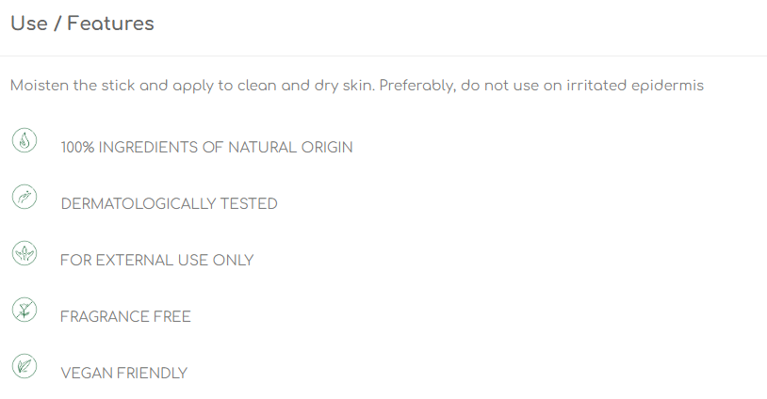767x399 pixels.
Task: Click the hand icon beside Dermatologically Tested
Action: pos(24,197)
